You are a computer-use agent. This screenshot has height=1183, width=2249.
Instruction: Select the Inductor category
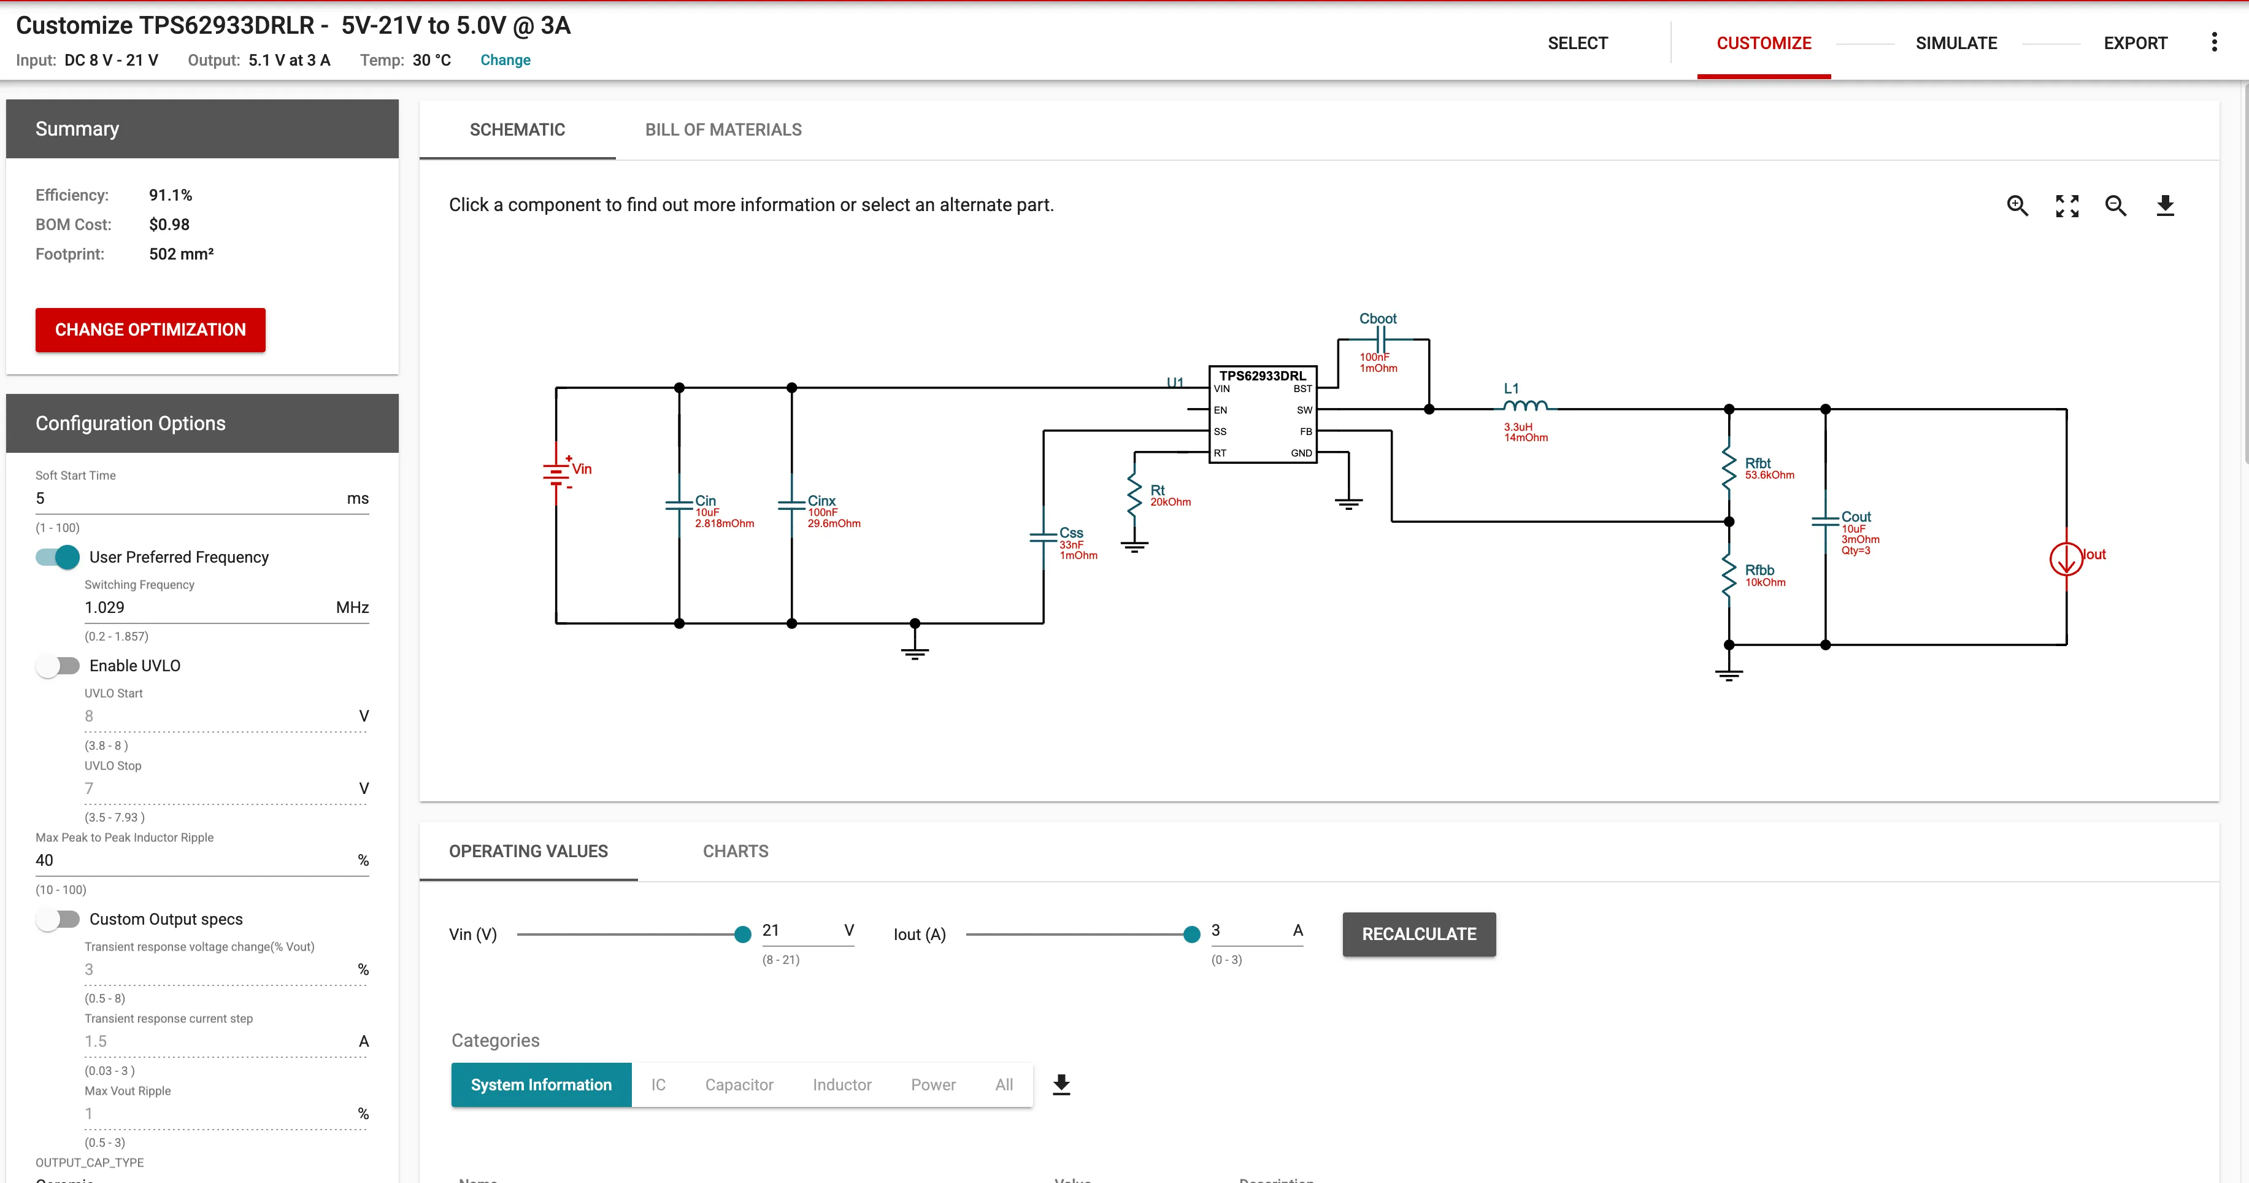(842, 1084)
